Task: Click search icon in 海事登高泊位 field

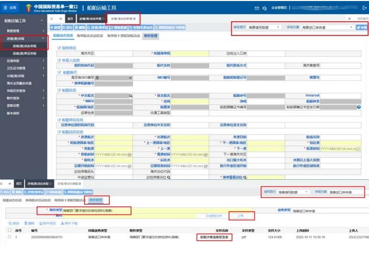Action: (245, 177)
